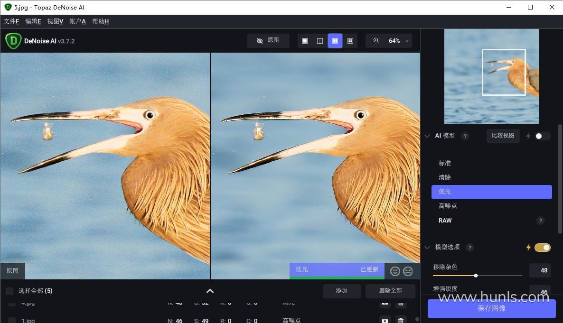Click the 移除杂色 slider handle
The width and height of the screenshot is (563, 323).
pyautogui.click(x=476, y=276)
